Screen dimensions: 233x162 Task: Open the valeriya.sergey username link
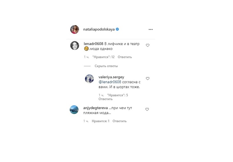coord(111,77)
